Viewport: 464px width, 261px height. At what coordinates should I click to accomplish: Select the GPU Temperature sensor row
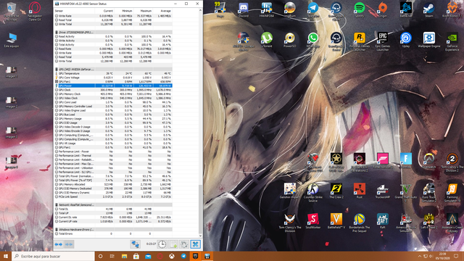point(113,73)
